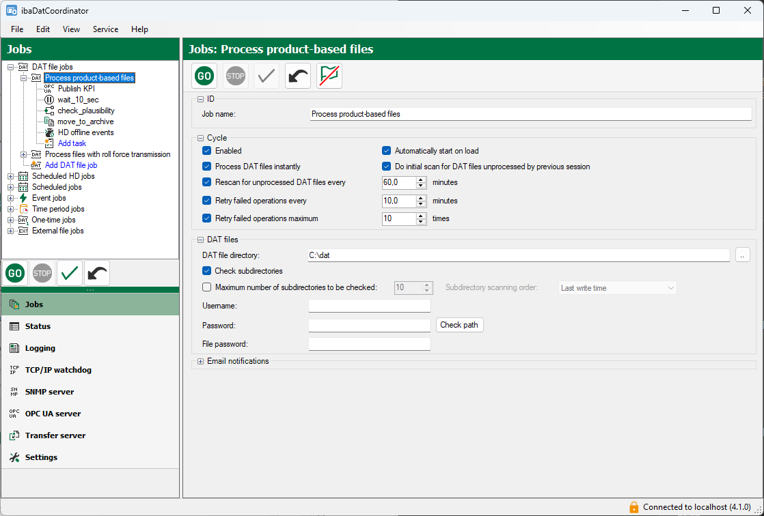The height and width of the screenshot is (516, 764).
Task: Open the Logging section
Action: point(91,348)
